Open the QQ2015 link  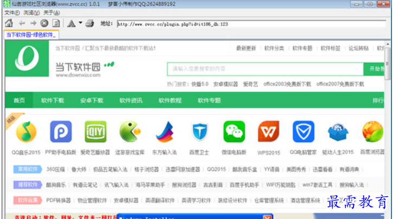pyautogui.click(x=216, y=169)
